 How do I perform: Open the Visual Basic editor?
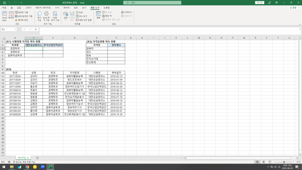pyautogui.click(x=4, y=16)
